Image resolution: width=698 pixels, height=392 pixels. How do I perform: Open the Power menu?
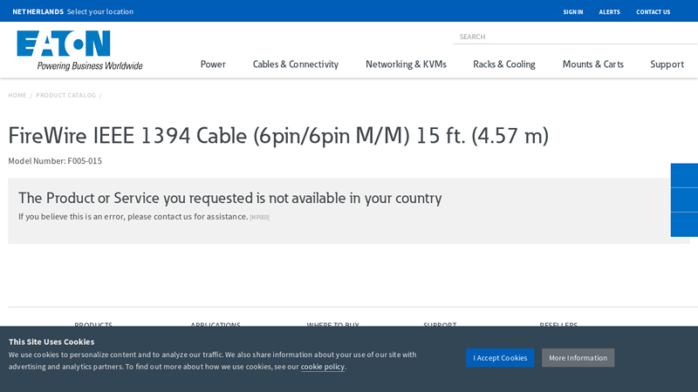pyautogui.click(x=213, y=64)
